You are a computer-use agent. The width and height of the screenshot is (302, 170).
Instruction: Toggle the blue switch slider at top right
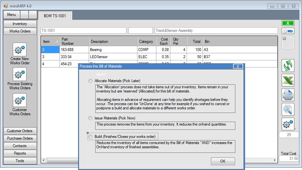(288, 31)
